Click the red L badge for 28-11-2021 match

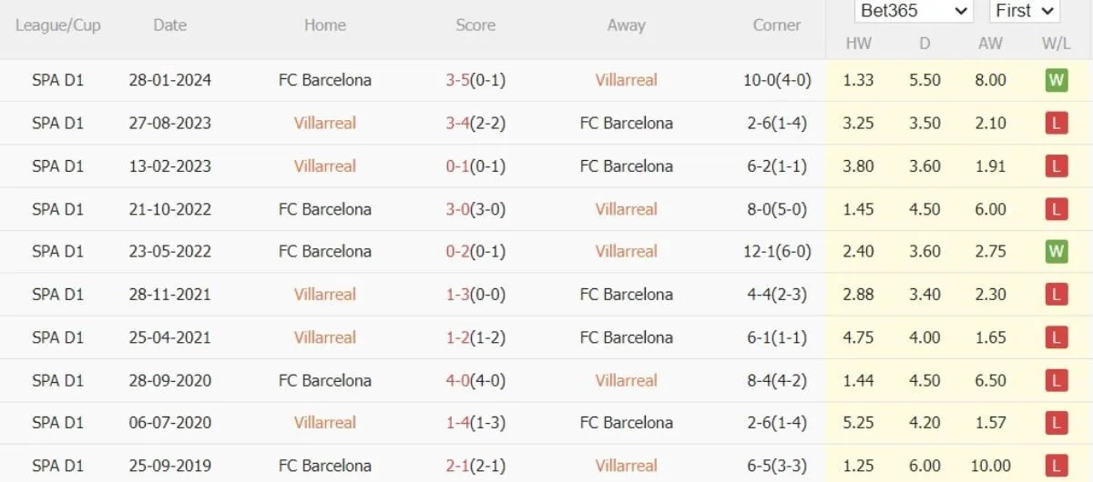tap(1056, 295)
